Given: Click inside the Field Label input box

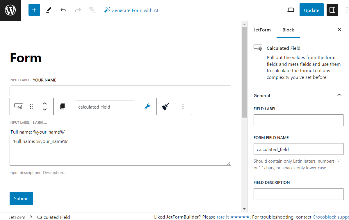Looking at the screenshot, I should click(x=298, y=120).
